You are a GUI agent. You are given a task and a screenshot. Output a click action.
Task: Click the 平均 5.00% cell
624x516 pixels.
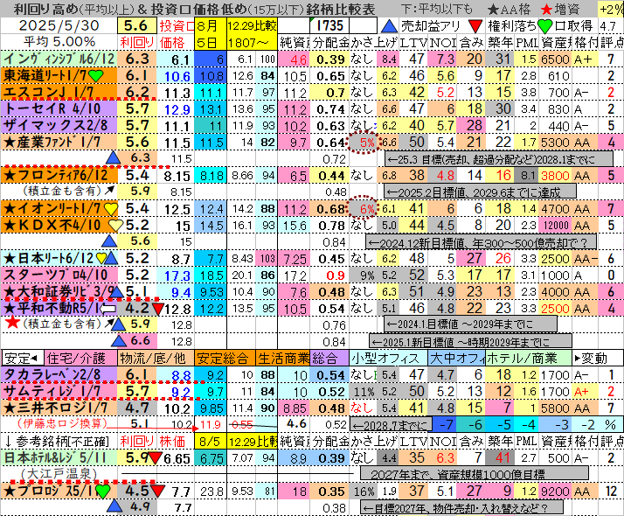coord(59,42)
